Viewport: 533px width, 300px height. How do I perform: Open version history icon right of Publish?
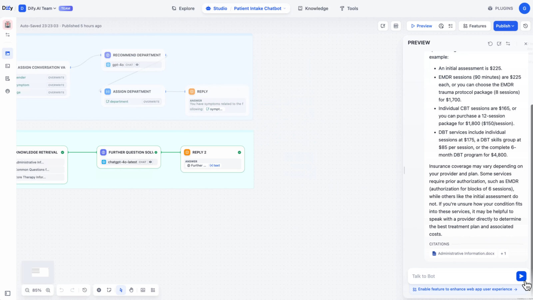(525, 26)
